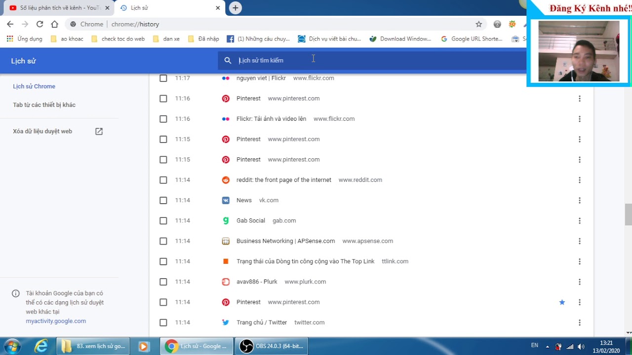Select the 11:16 Pinterest entry checkbox
This screenshot has width=632, height=355.
[163, 99]
